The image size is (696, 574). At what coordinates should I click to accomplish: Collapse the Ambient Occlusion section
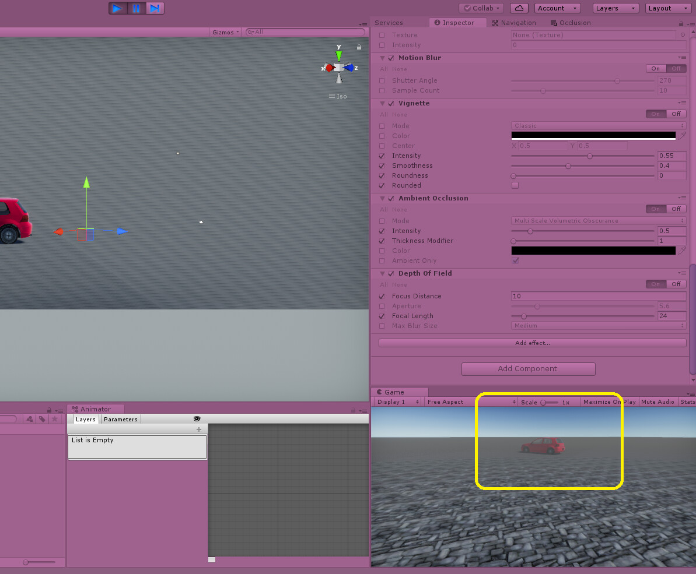tap(383, 198)
